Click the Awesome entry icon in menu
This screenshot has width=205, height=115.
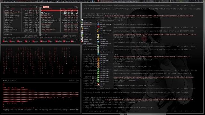[x=82, y=20]
